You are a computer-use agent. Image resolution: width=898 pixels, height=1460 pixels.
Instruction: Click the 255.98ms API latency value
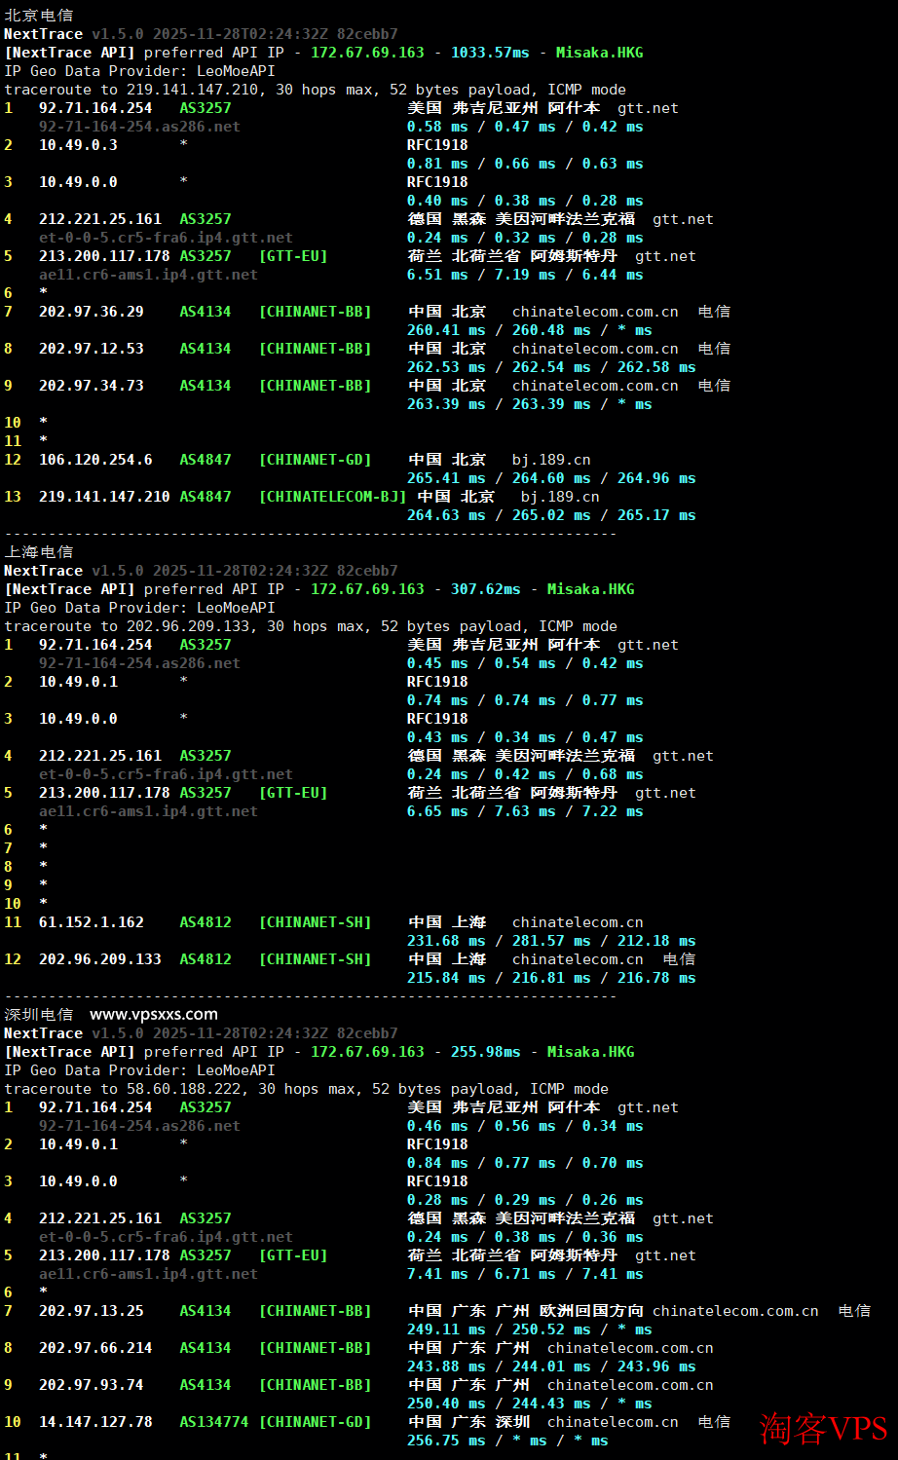(x=485, y=1052)
